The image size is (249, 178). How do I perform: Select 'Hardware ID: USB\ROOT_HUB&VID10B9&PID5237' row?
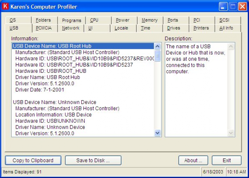[x=83, y=65]
